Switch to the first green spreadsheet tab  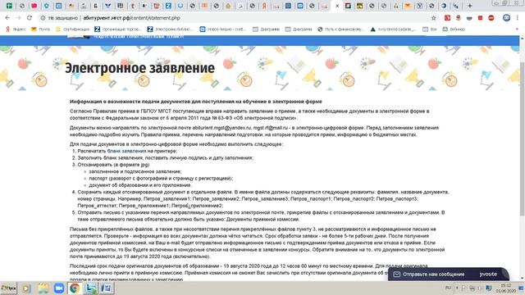tap(9, 6)
